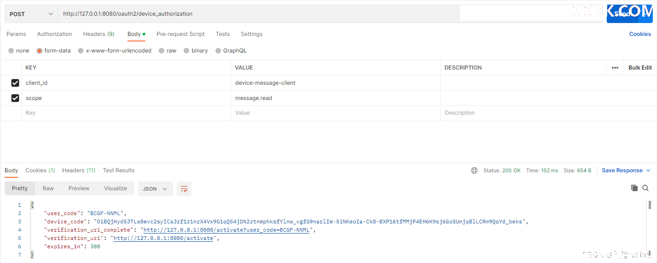Click the DESCRIPTION column header
The width and height of the screenshot is (657, 263).
click(x=463, y=68)
